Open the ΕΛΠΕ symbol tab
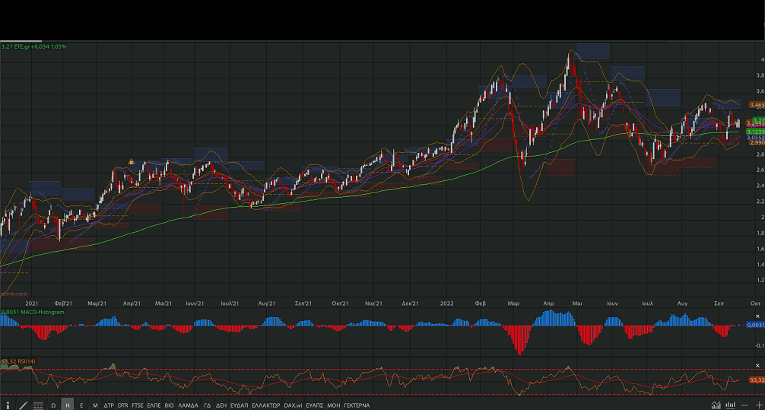Screen dimensions: 765x410 coord(154,405)
